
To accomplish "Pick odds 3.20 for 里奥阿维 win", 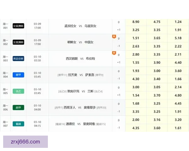I will 178,120.
